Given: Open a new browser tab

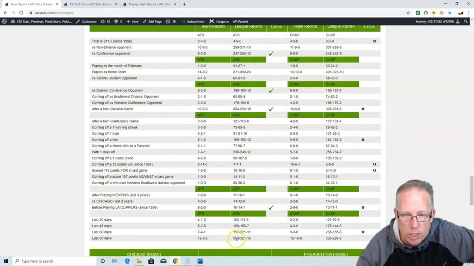Looking at the screenshot, I should (x=184, y=4).
